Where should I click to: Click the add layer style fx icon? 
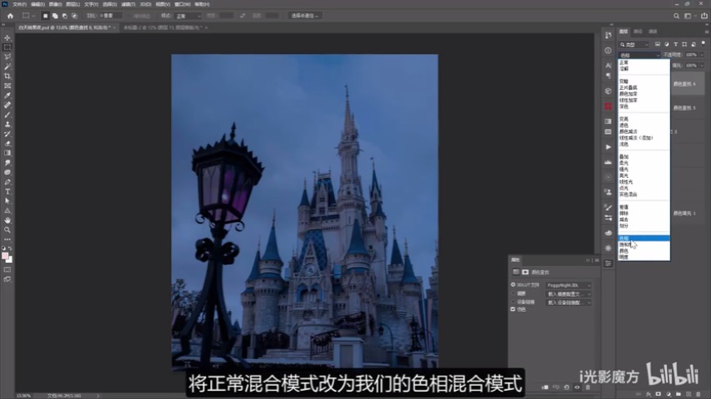click(648, 394)
